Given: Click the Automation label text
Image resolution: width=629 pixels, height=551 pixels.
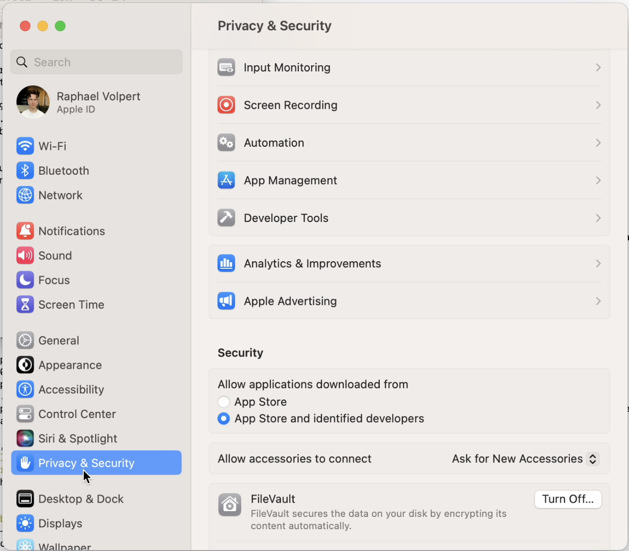Looking at the screenshot, I should pos(274,143).
